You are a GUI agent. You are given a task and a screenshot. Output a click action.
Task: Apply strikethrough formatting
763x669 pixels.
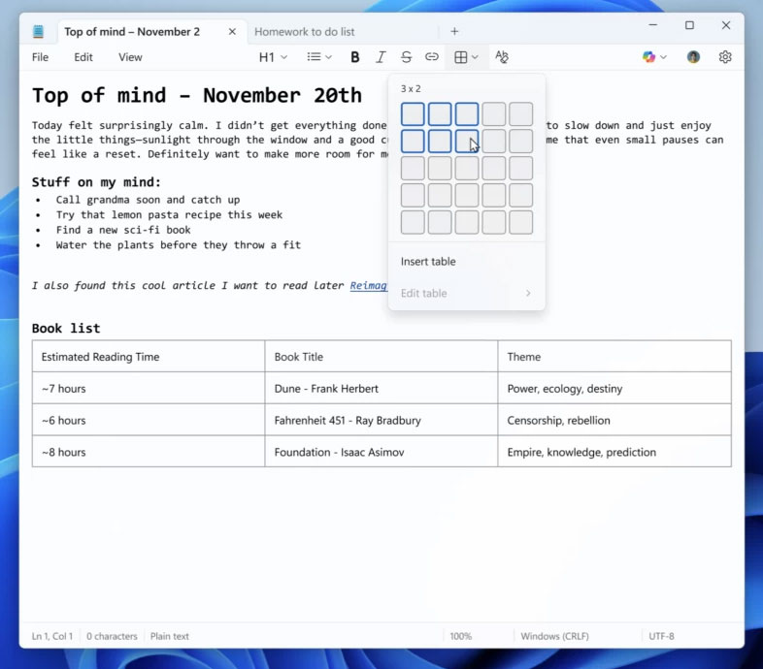click(x=407, y=57)
